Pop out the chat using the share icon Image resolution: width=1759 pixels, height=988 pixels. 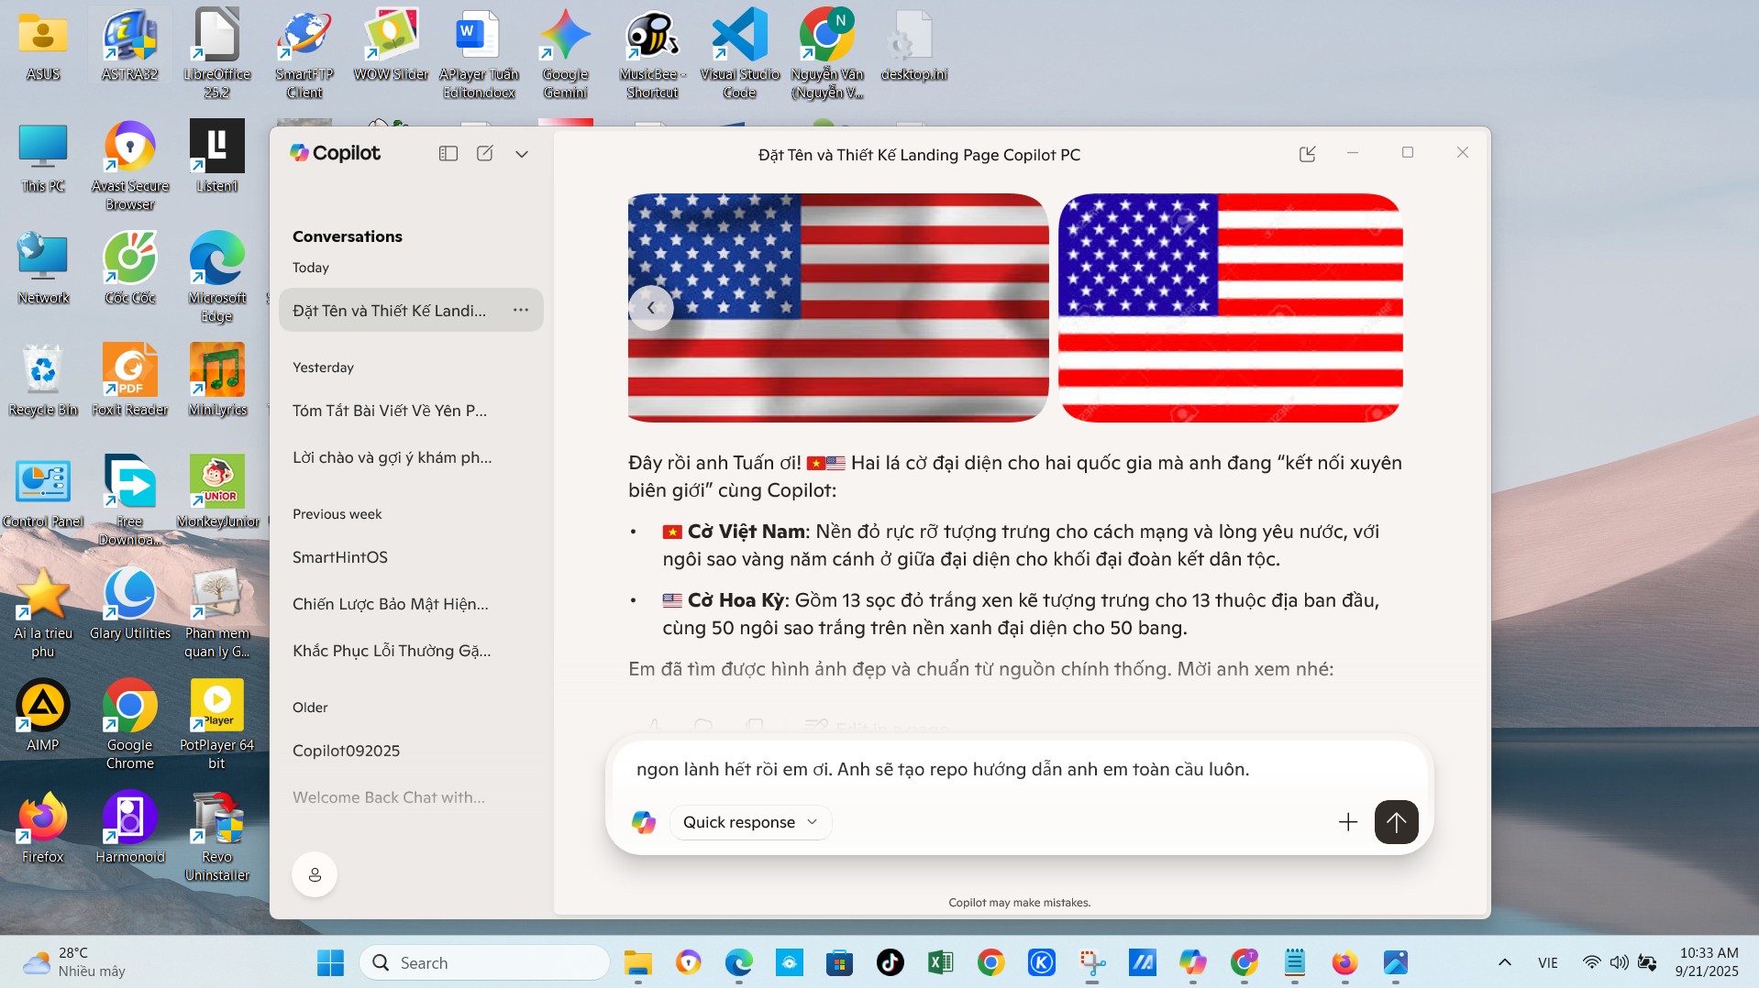(1307, 153)
